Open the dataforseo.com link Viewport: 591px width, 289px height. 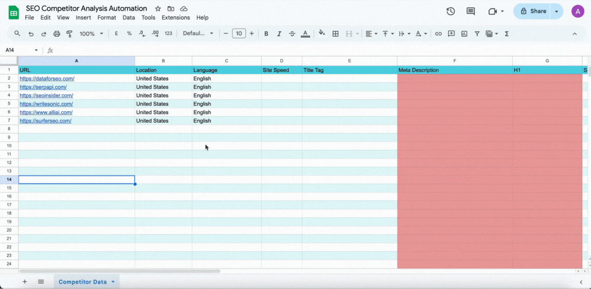click(x=47, y=79)
